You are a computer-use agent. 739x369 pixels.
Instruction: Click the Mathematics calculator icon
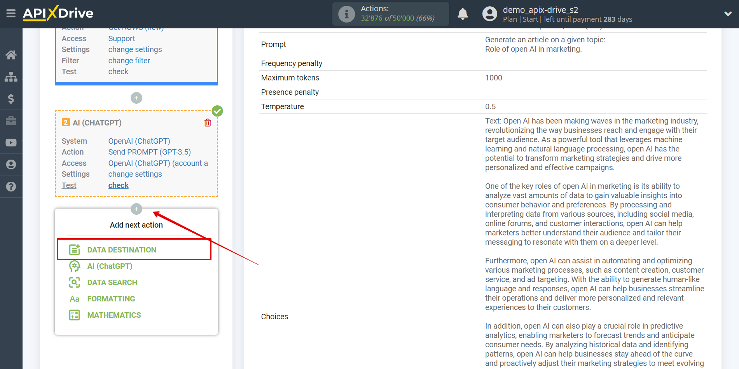(75, 315)
